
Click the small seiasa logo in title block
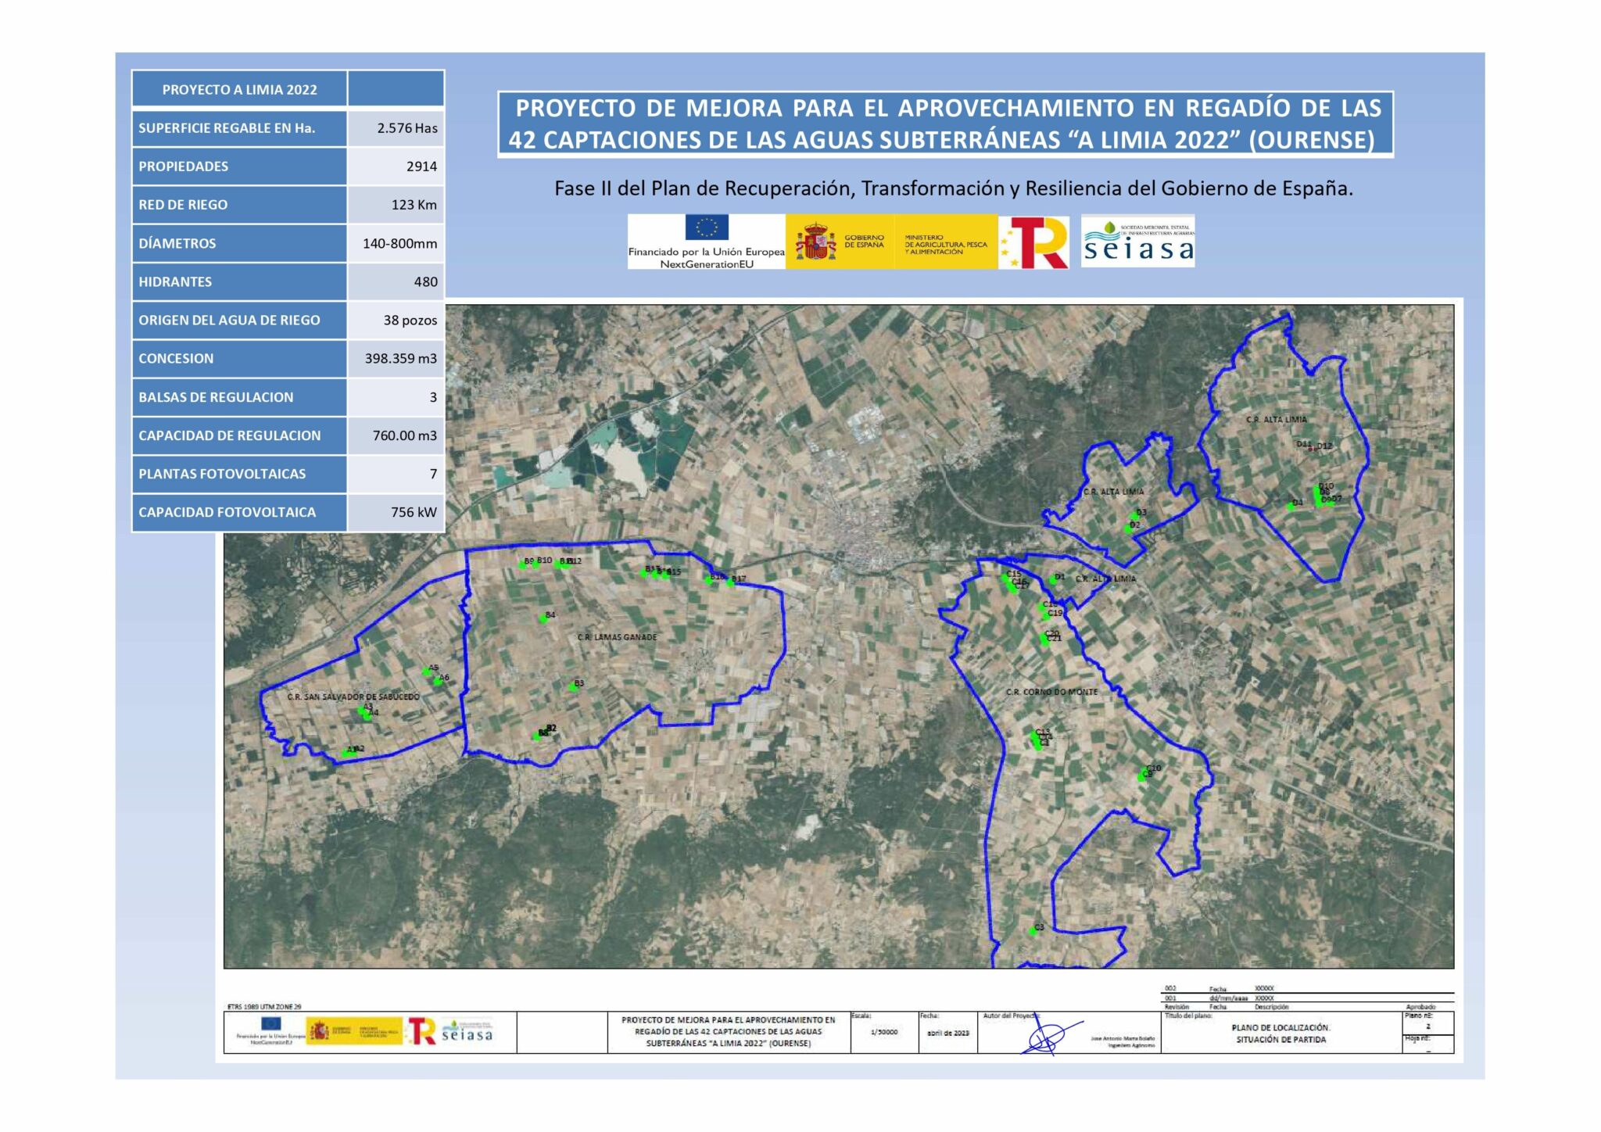pos(467,1031)
